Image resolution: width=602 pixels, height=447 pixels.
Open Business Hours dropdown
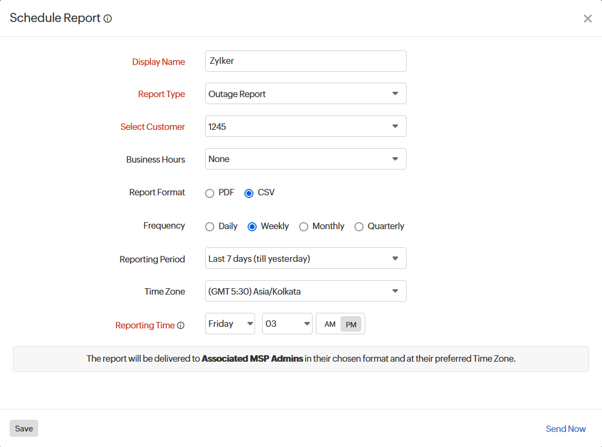(305, 159)
